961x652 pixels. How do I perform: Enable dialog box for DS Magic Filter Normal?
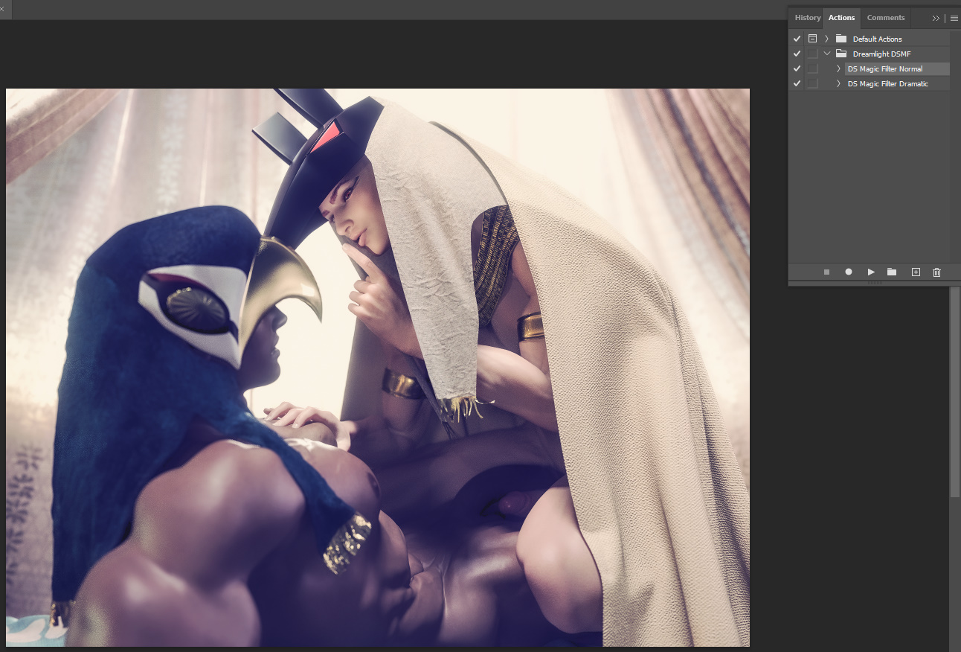point(812,68)
